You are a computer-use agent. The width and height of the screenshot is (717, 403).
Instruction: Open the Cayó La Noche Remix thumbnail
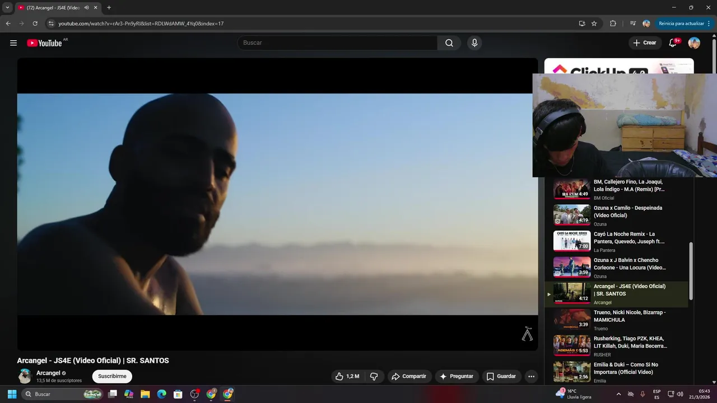572,241
